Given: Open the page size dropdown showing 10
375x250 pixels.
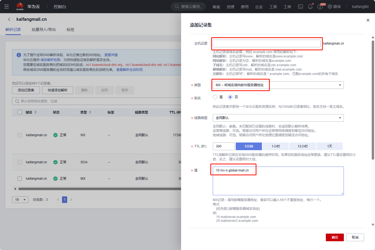Looking at the screenshot, I should 20,200.
